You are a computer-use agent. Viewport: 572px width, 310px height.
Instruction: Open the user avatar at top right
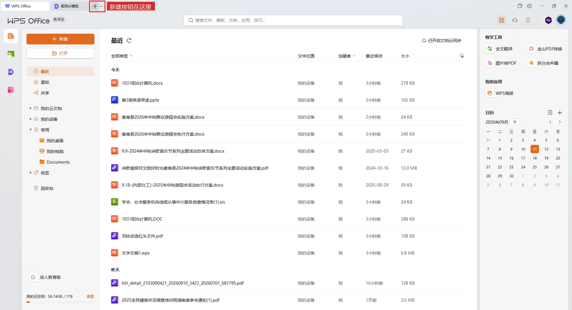click(561, 20)
